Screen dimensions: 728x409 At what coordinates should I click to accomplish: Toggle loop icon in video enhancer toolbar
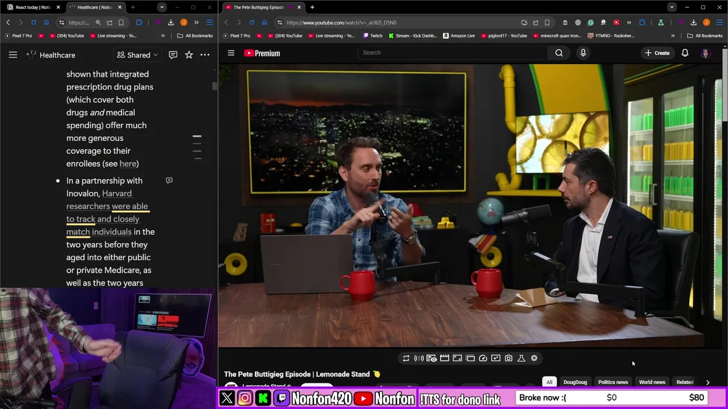pyautogui.click(x=406, y=358)
